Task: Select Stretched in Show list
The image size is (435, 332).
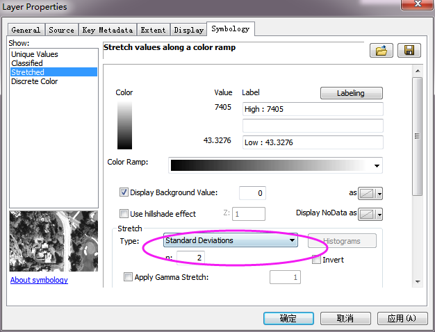Action: (x=54, y=72)
